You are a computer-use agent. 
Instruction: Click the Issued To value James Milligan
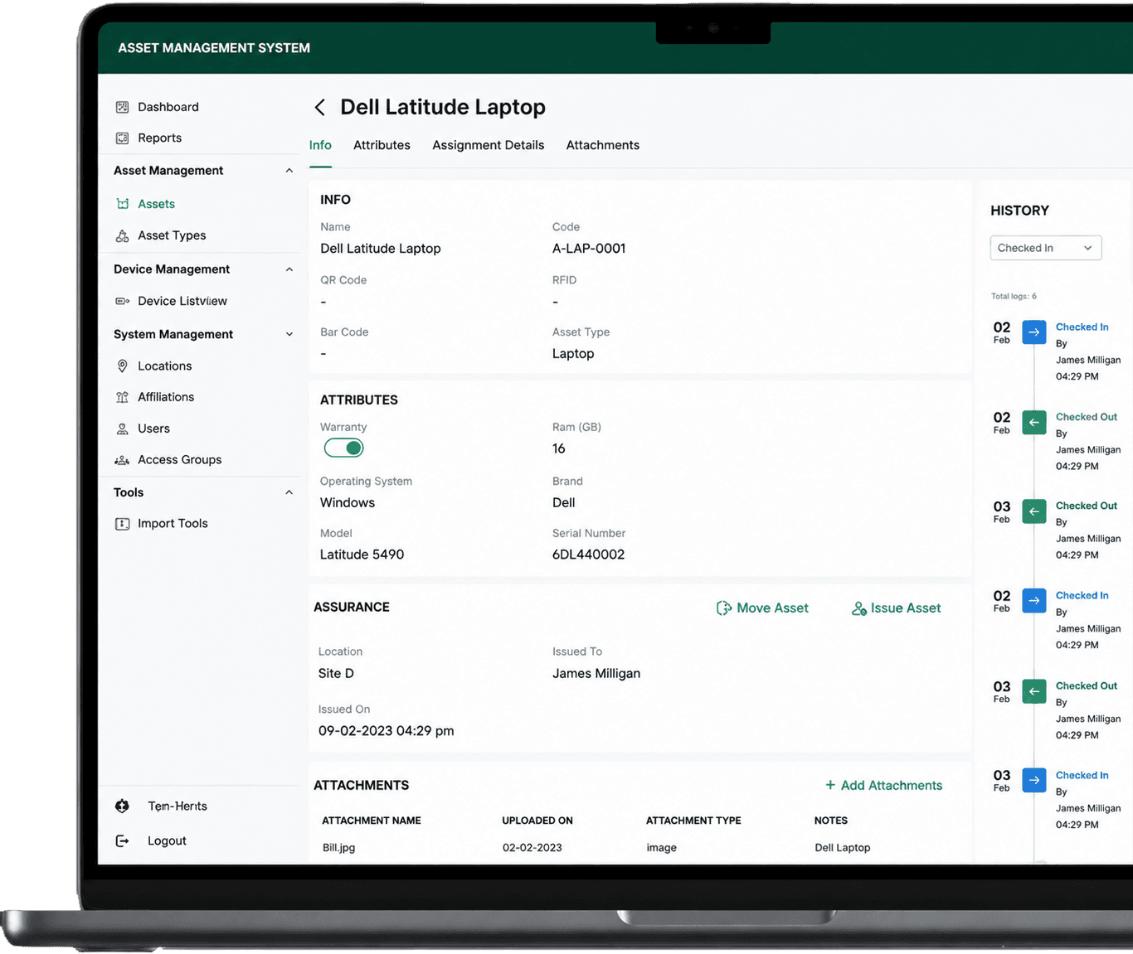click(596, 674)
